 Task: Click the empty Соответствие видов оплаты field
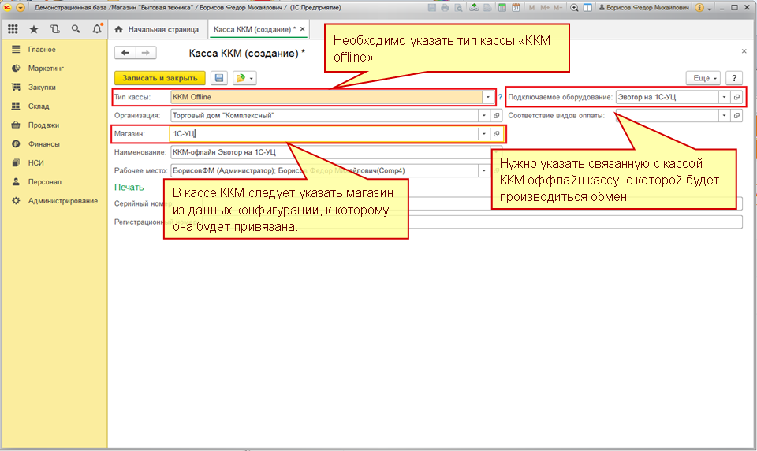(667, 115)
